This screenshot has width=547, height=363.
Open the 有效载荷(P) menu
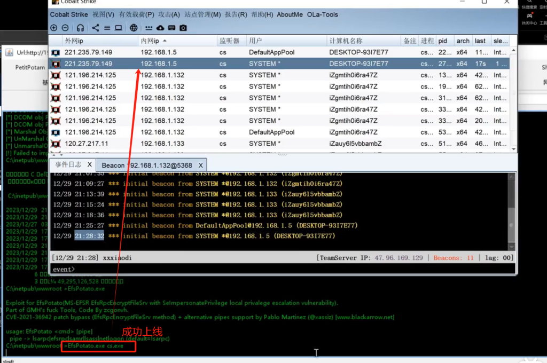pyautogui.click(x=136, y=14)
